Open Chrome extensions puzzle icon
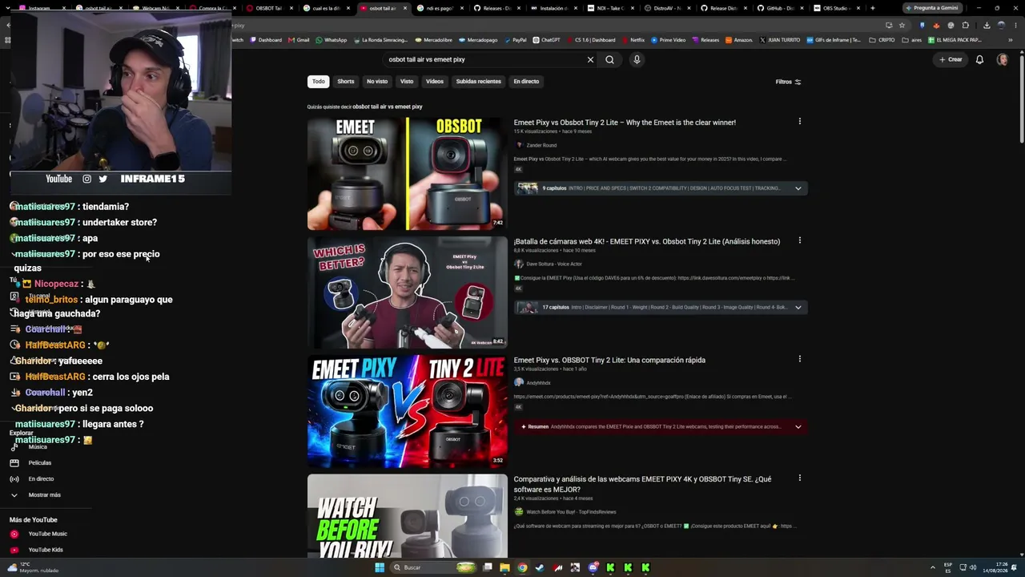 click(x=965, y=25)
